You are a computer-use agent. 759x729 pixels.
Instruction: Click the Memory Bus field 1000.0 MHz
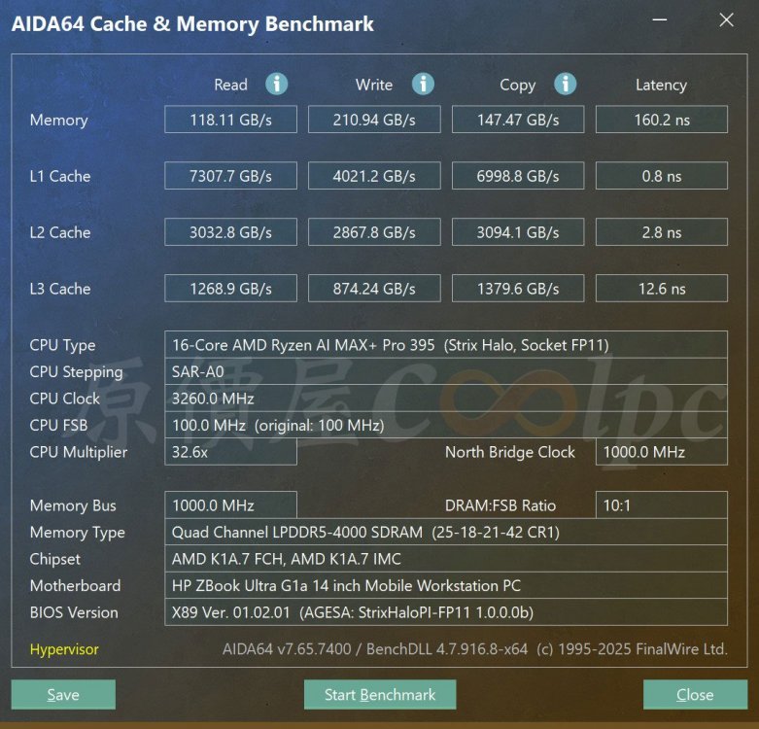[x=230, y=505]
